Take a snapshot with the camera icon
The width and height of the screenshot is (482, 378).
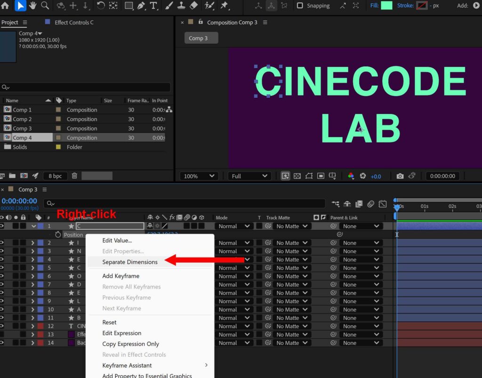400,176
